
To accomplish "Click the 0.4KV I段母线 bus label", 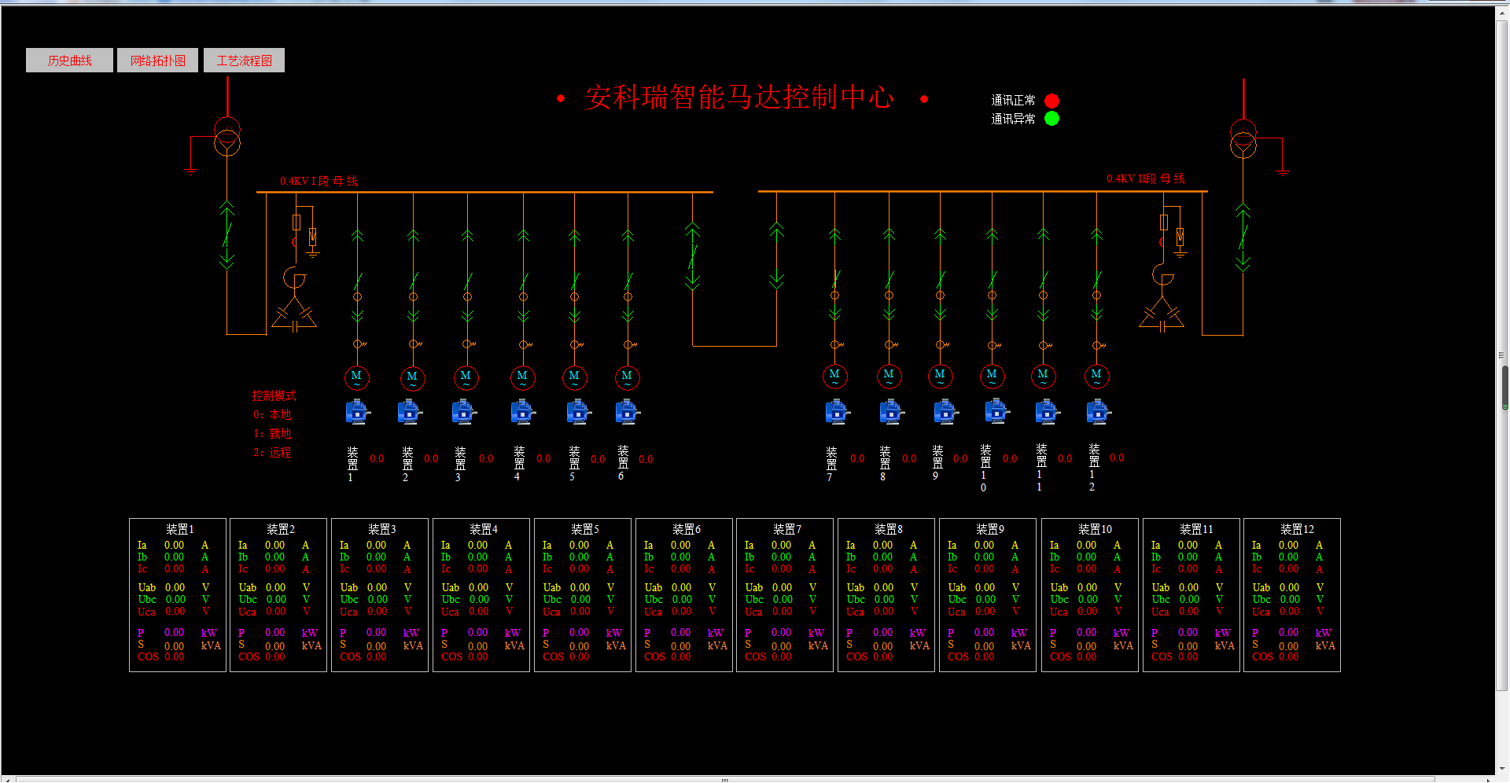I will 319,181.
